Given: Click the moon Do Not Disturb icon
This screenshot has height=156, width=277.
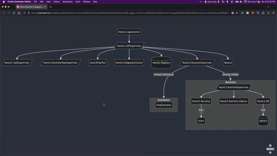Looking at the screenshot, I should tap(227, 2).
